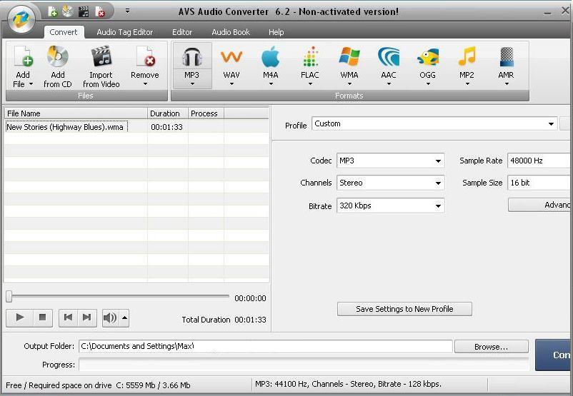Click the Output Folder path field

click(x=266, y=346)
